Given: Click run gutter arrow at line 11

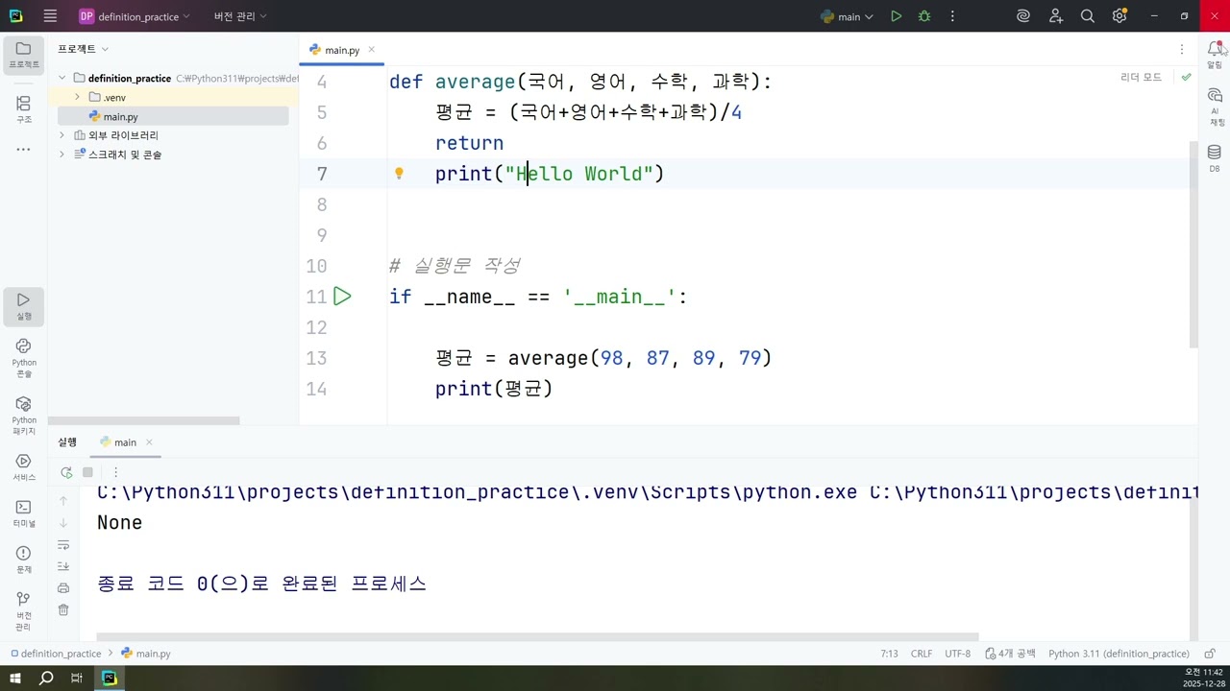Looking at the screenshot, I should [342, 297].
